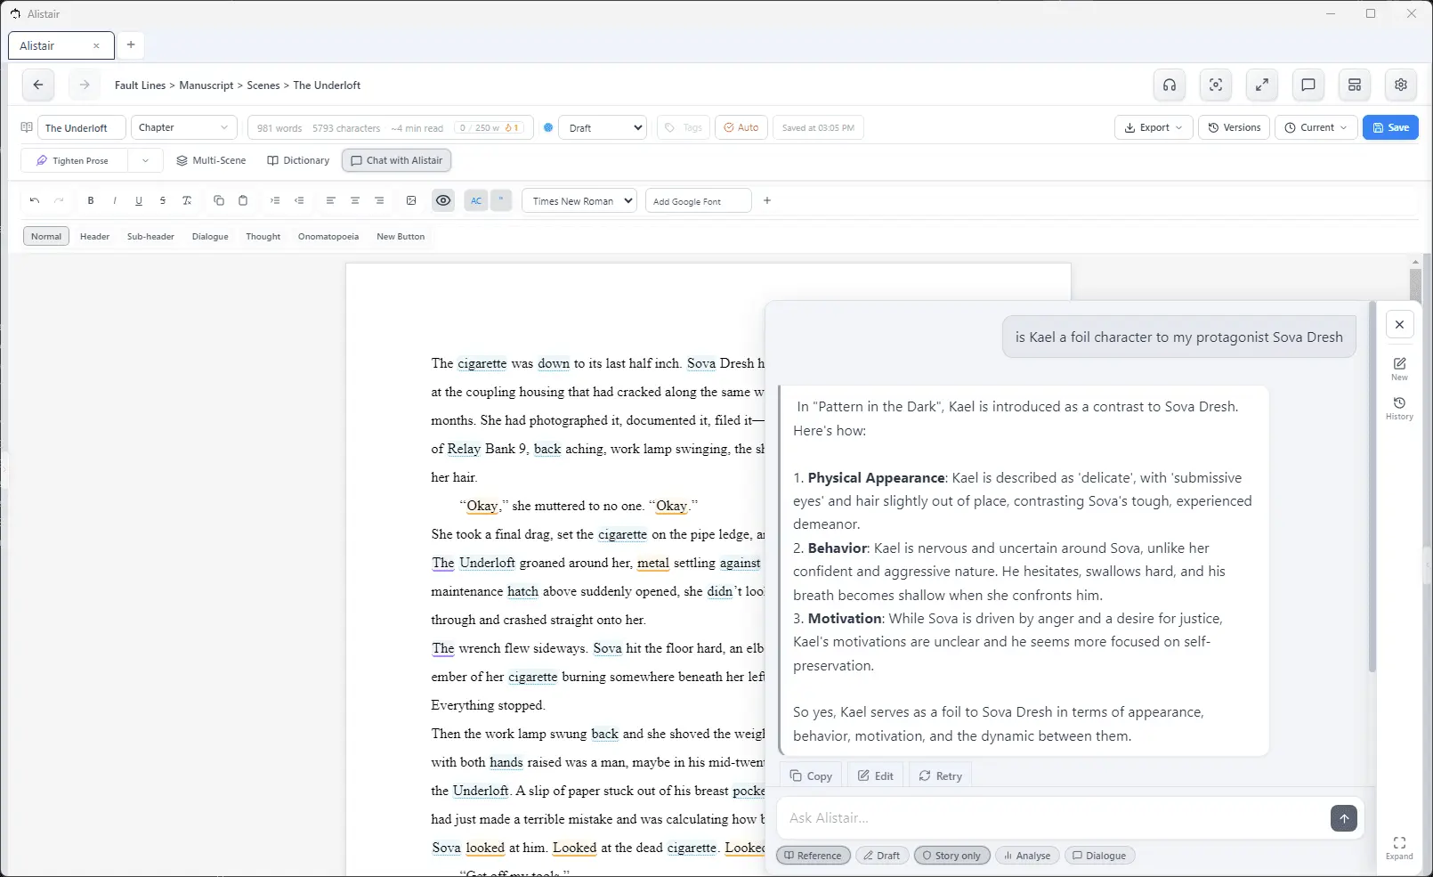Image resolution: width=1433 pixels, height=877 pixels.
Task: Start a New chat with pencil icon
Action: 1399,369
